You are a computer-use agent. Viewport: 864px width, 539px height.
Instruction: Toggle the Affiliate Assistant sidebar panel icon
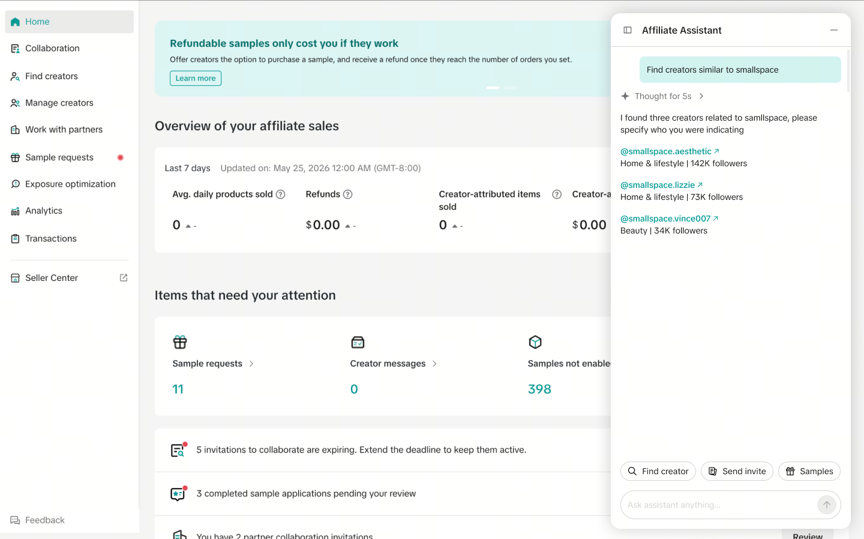[x=628, y=30]
